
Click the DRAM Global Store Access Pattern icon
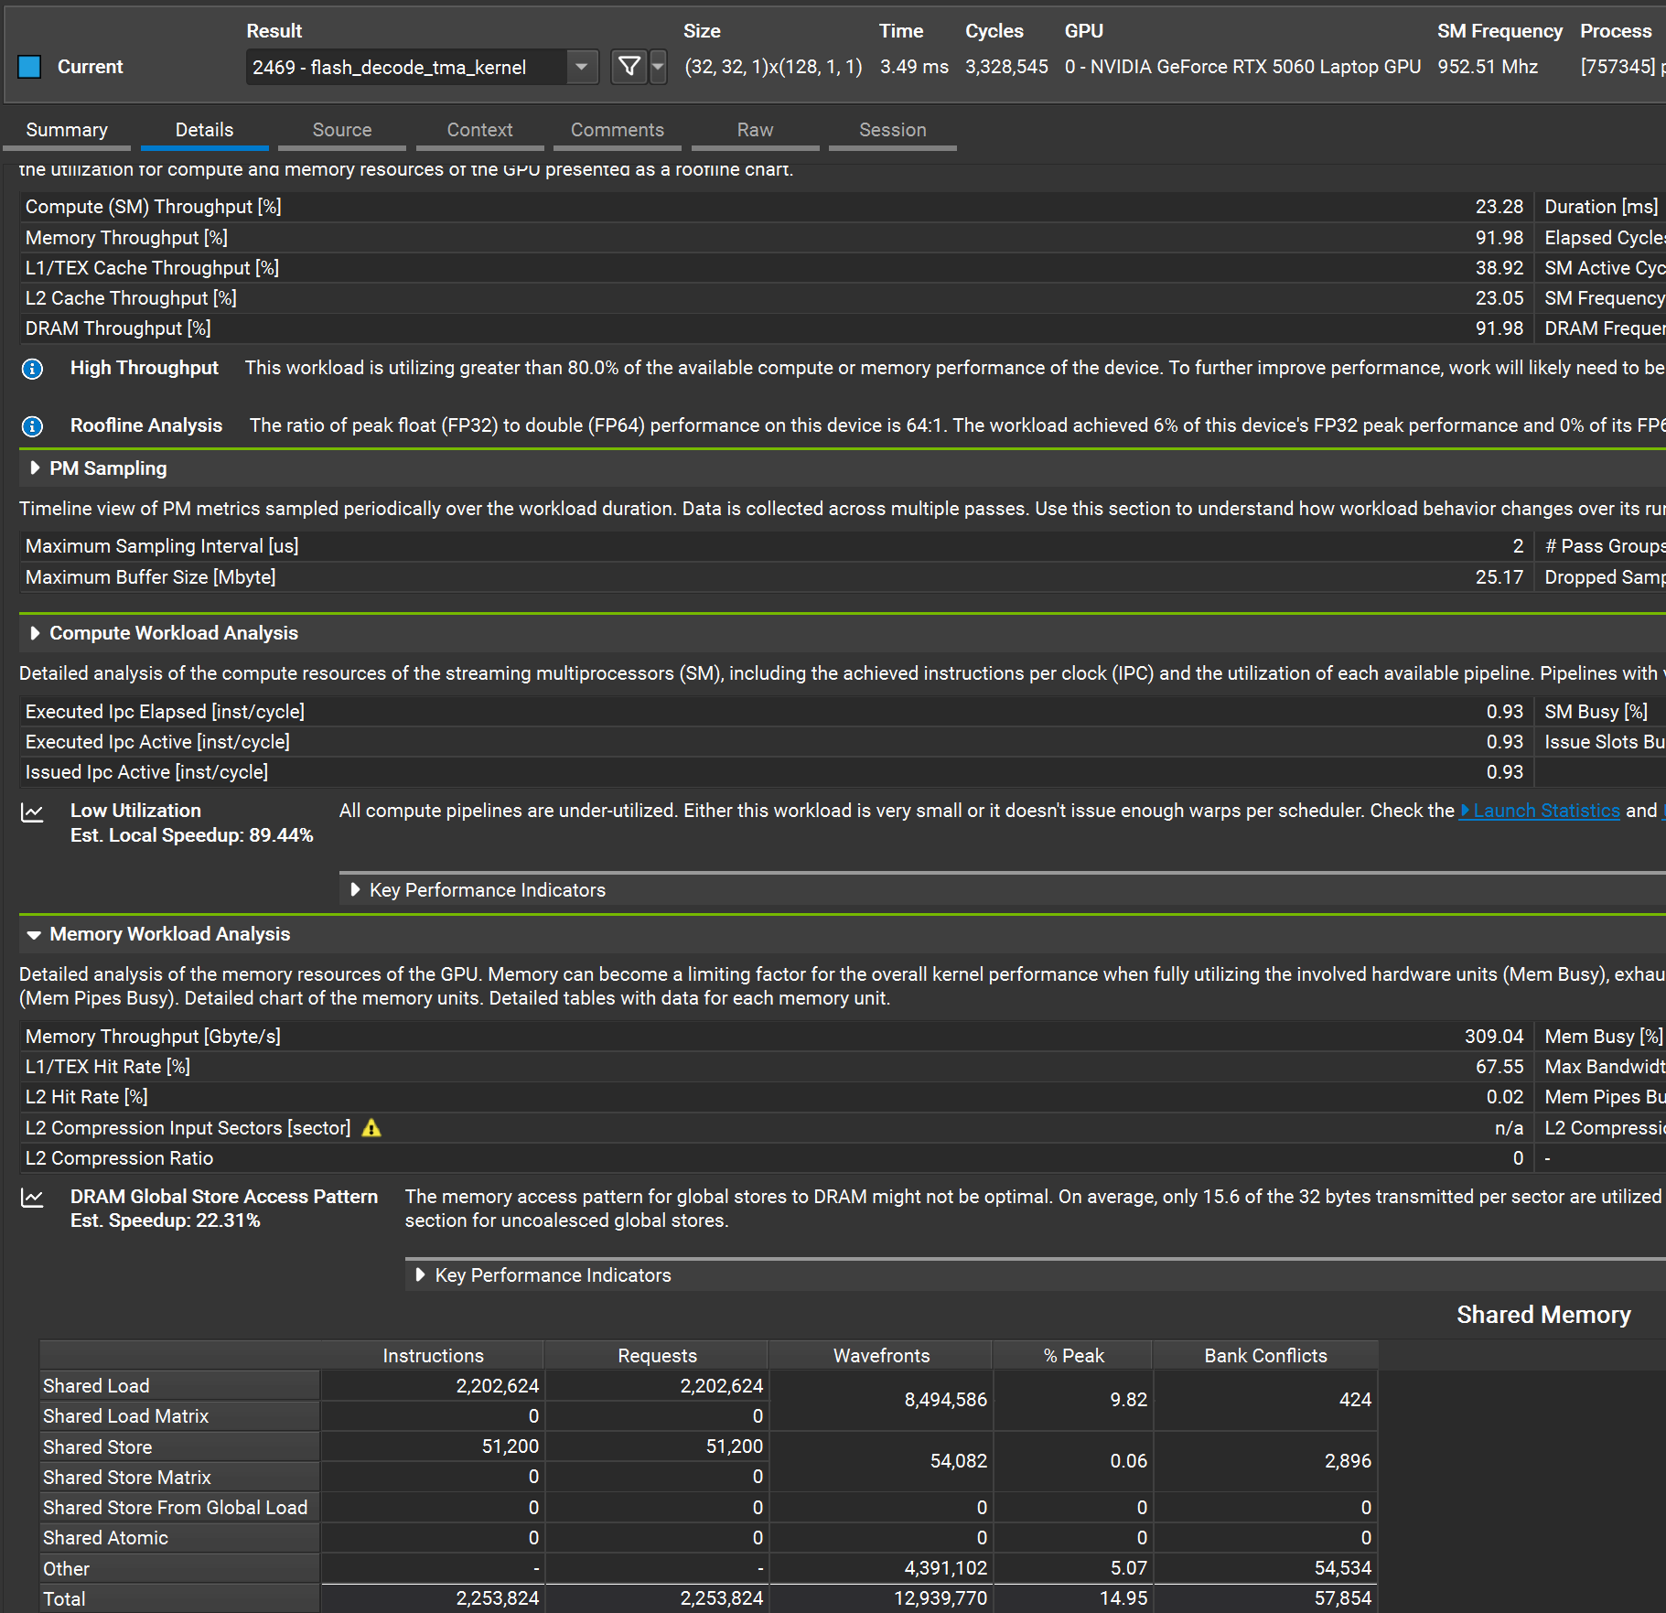(x=32, y=1199)
